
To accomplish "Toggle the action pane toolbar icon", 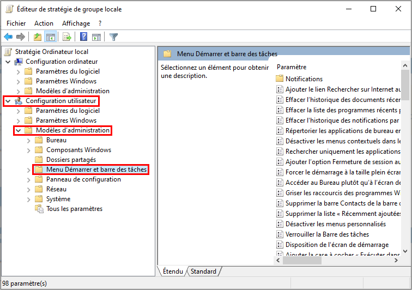I will click(96, 37).
